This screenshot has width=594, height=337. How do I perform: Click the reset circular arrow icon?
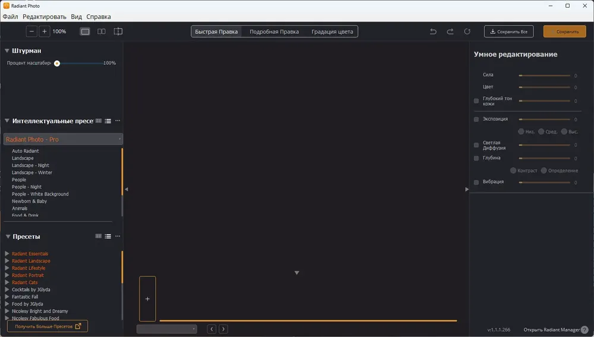pos(467,32)
